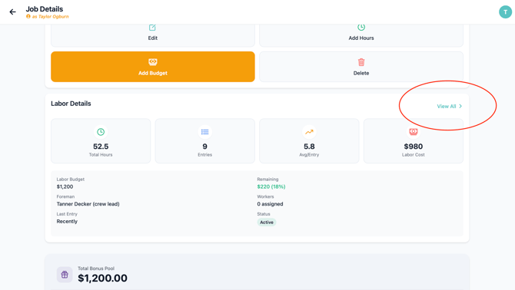Click the impersonation icon beside Taylor Ogburn
This screenshot has height=290, width=515.
point(28,16)
